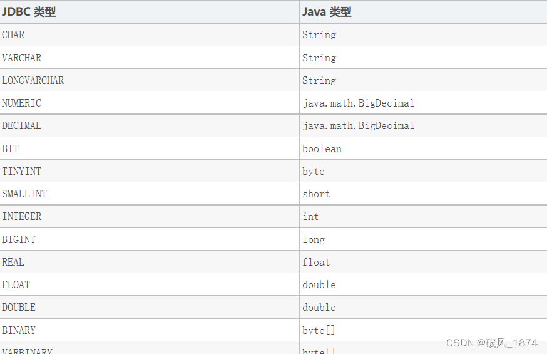Select the BIGINT cell
The height and width of the screenshot is (354, 547).
pyautogui.click(x=150, y=239)
